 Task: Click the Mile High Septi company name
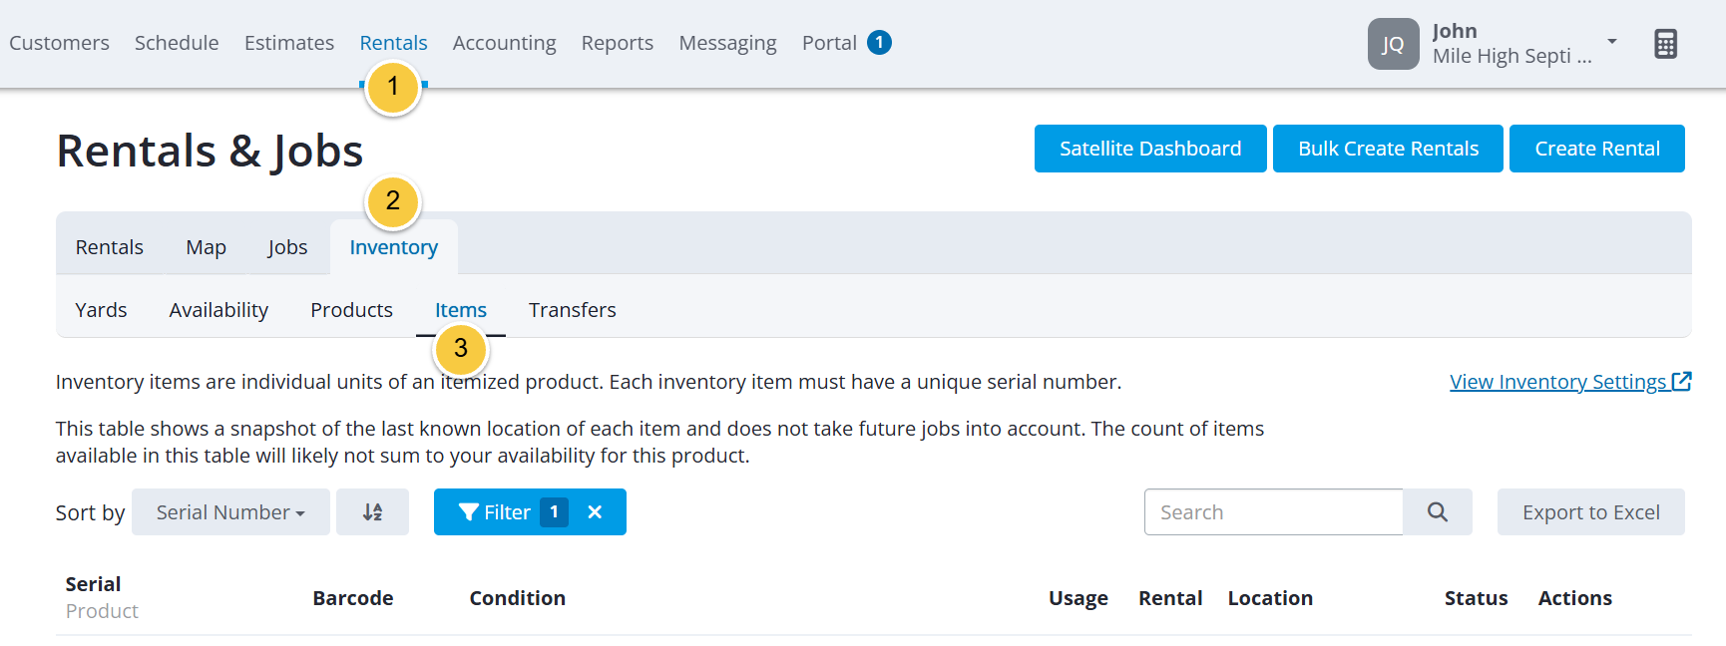(x=1512, y=56)
